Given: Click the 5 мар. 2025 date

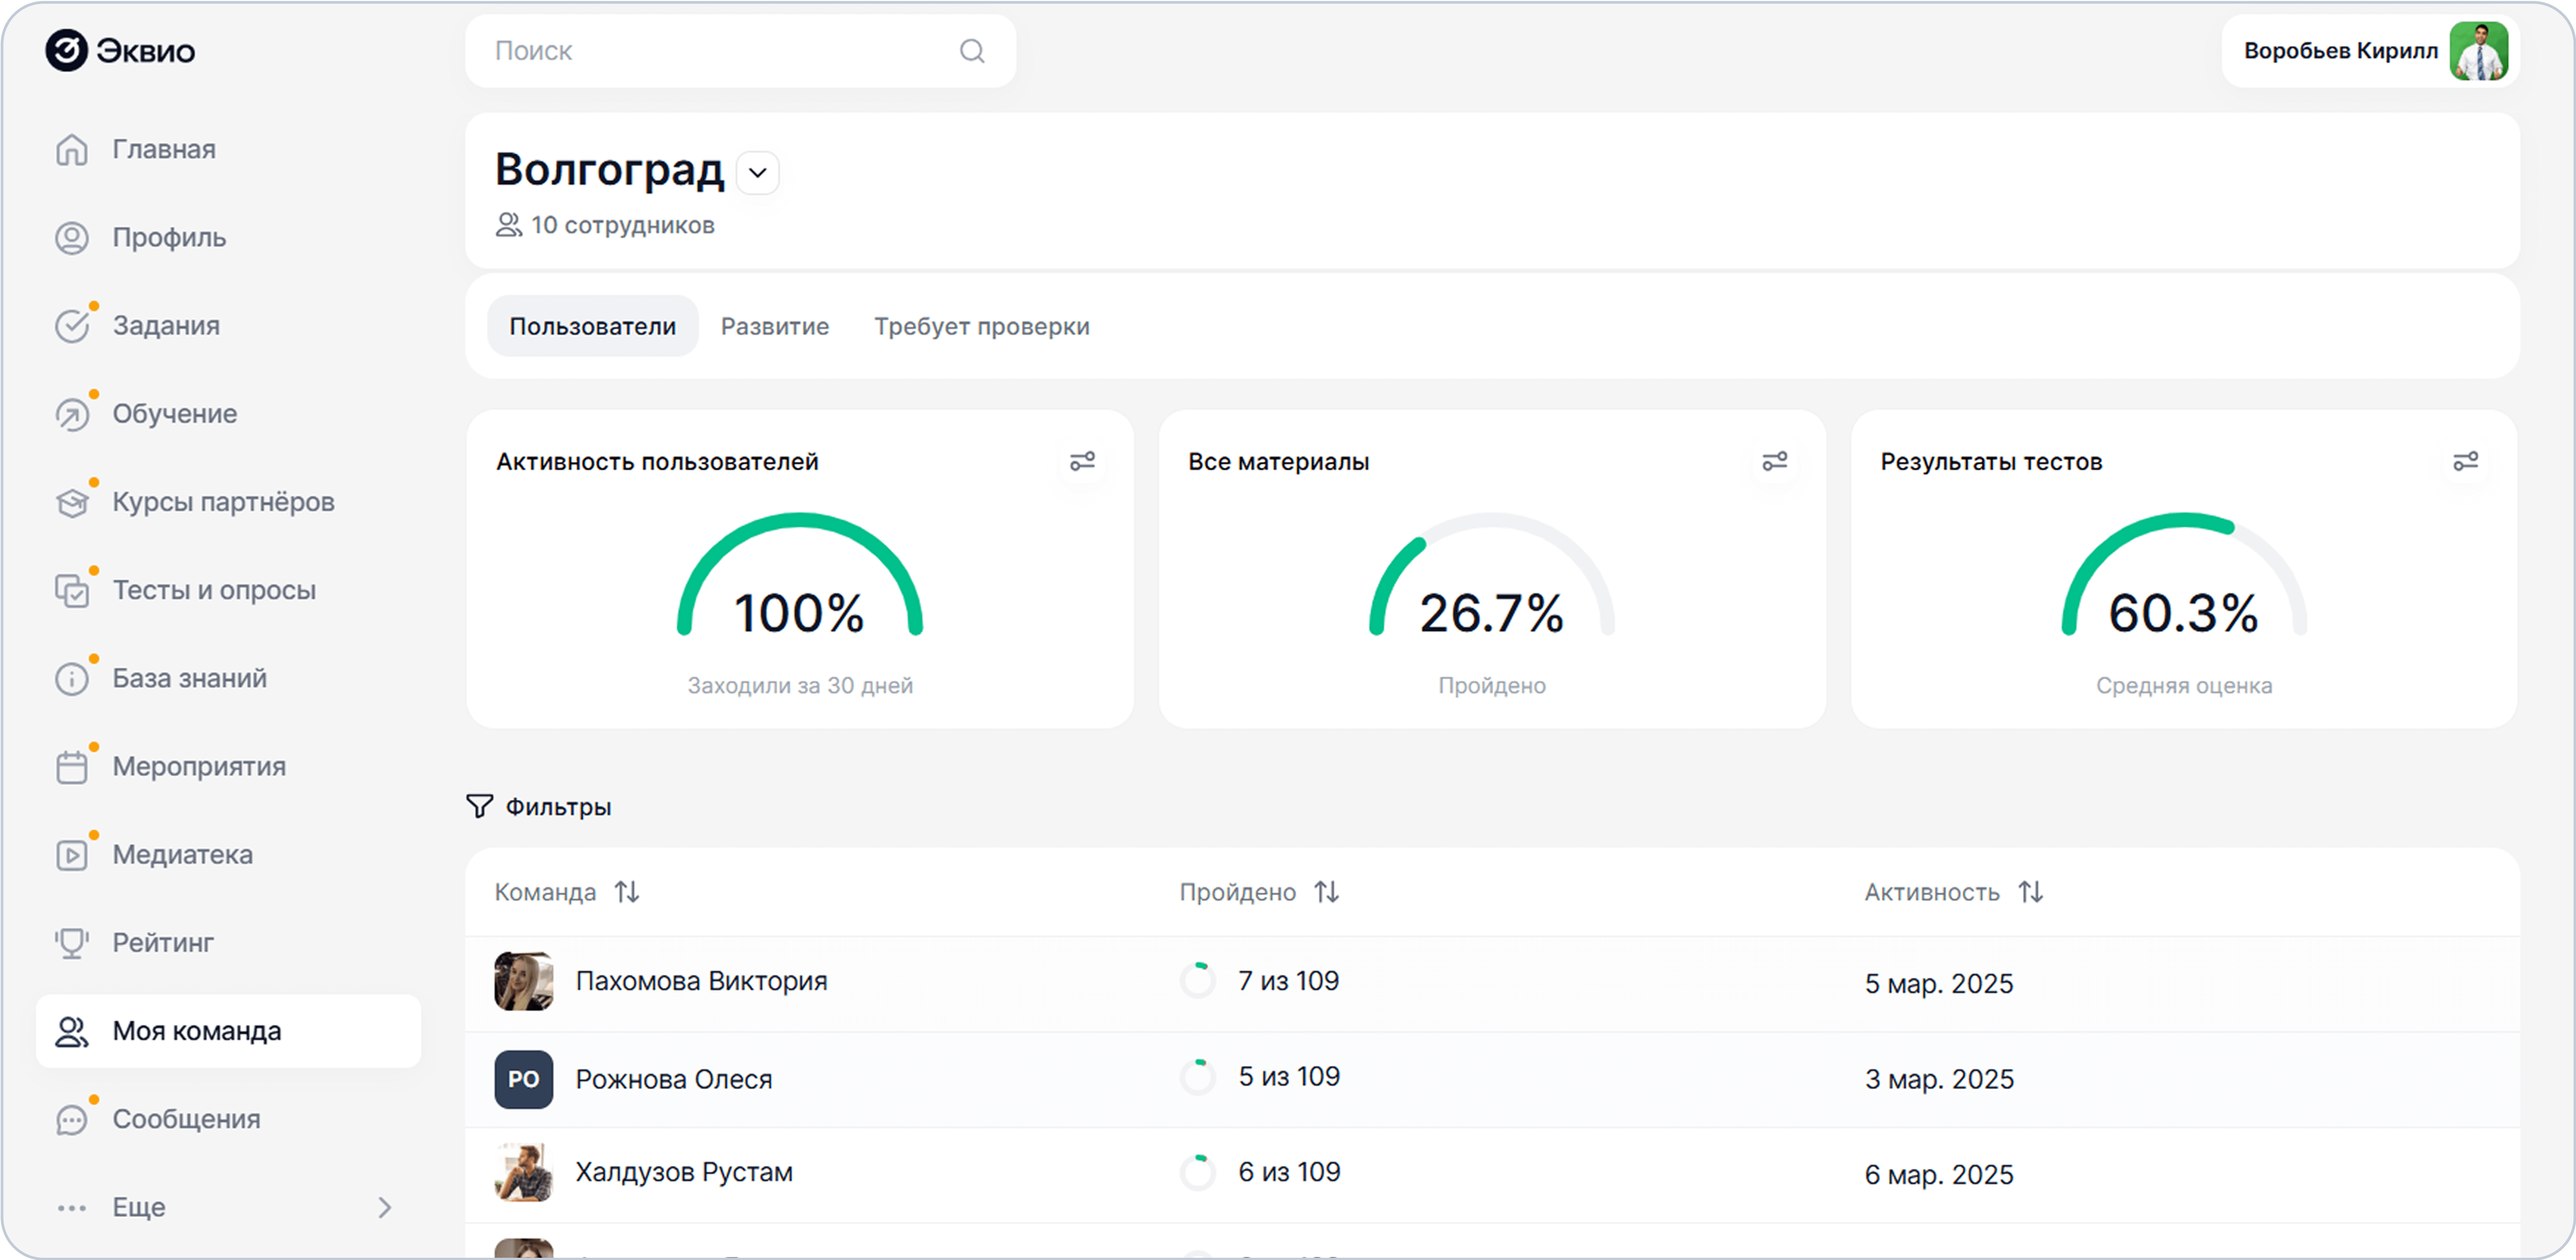Looking at the screenshot, I should 1939,984.
